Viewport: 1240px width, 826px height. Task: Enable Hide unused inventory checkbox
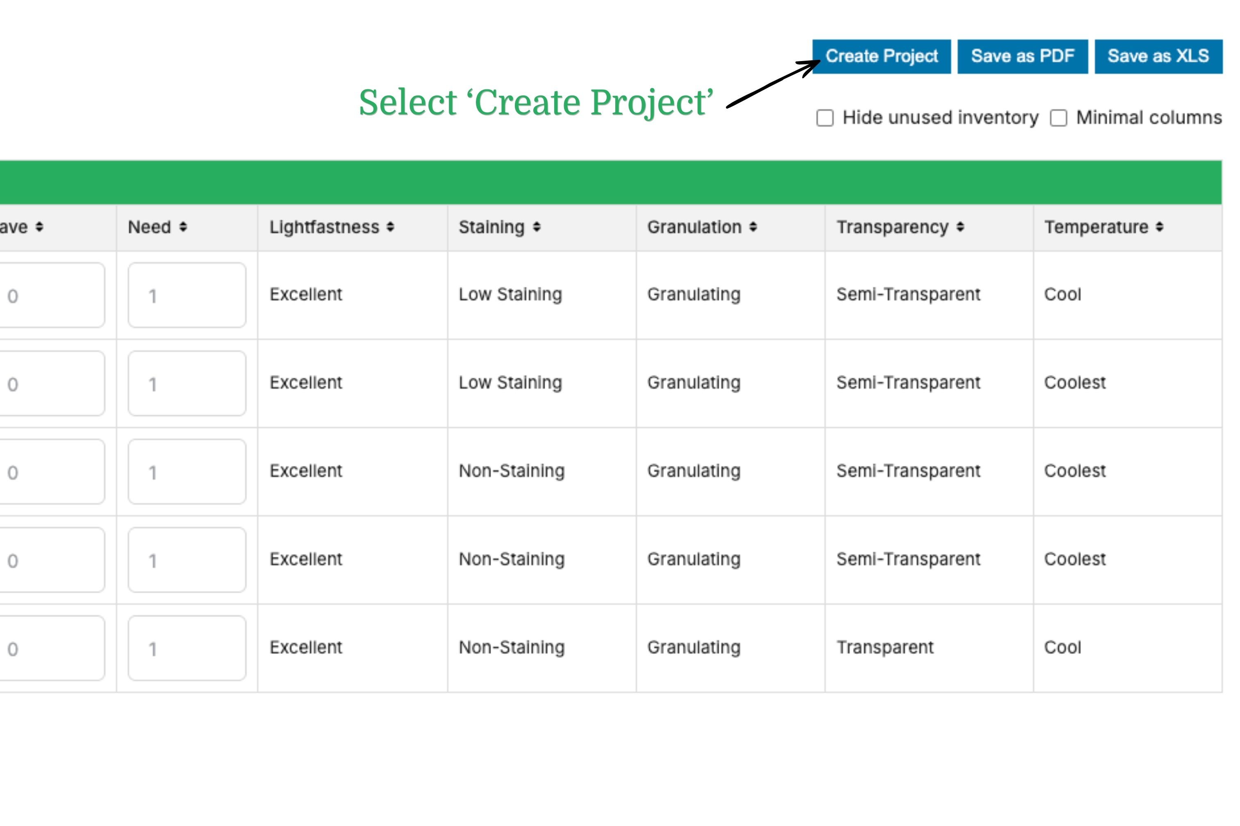coord(824,118)
